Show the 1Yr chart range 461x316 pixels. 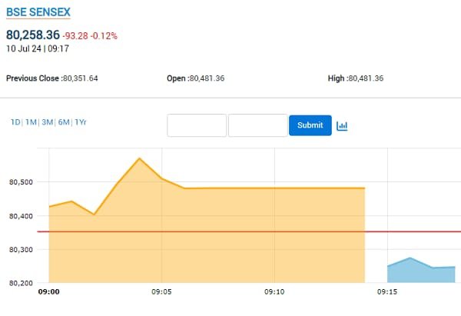(x=81, y=122)
